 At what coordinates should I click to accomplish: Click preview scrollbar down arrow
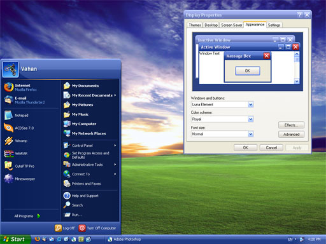[x=297, y=81]
